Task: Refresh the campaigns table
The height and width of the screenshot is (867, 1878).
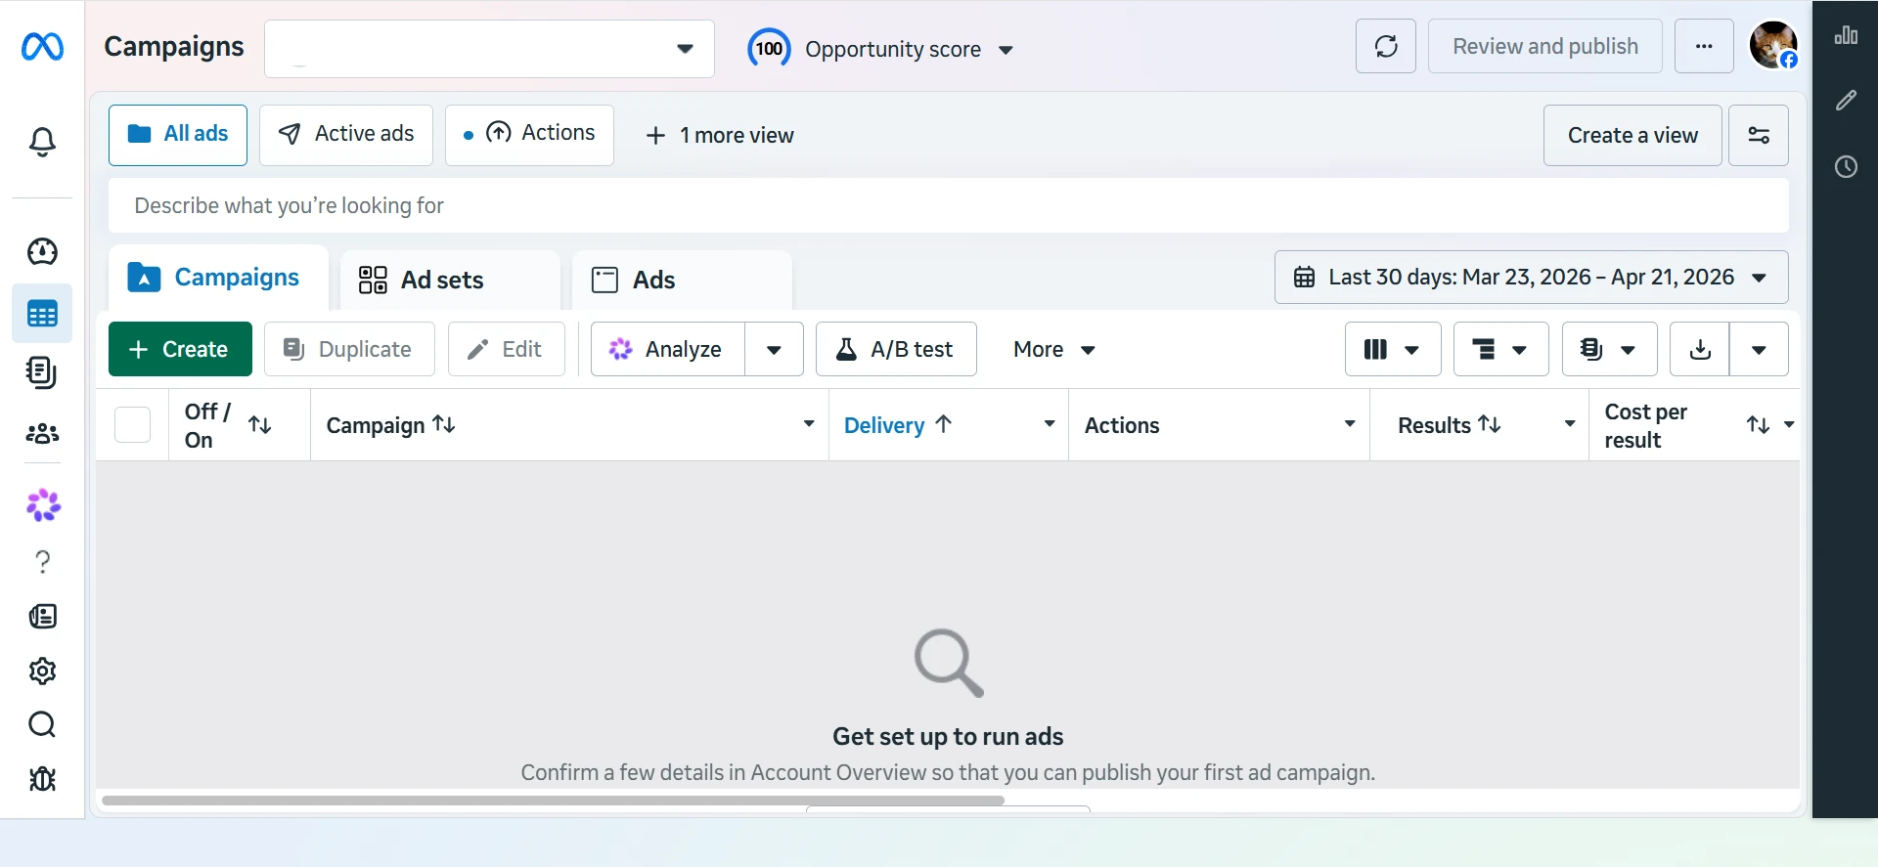Action: pos(1386,46)
